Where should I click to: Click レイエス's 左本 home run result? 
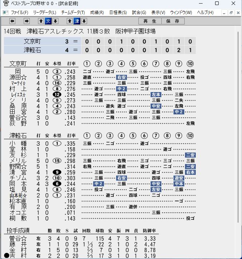156,95
